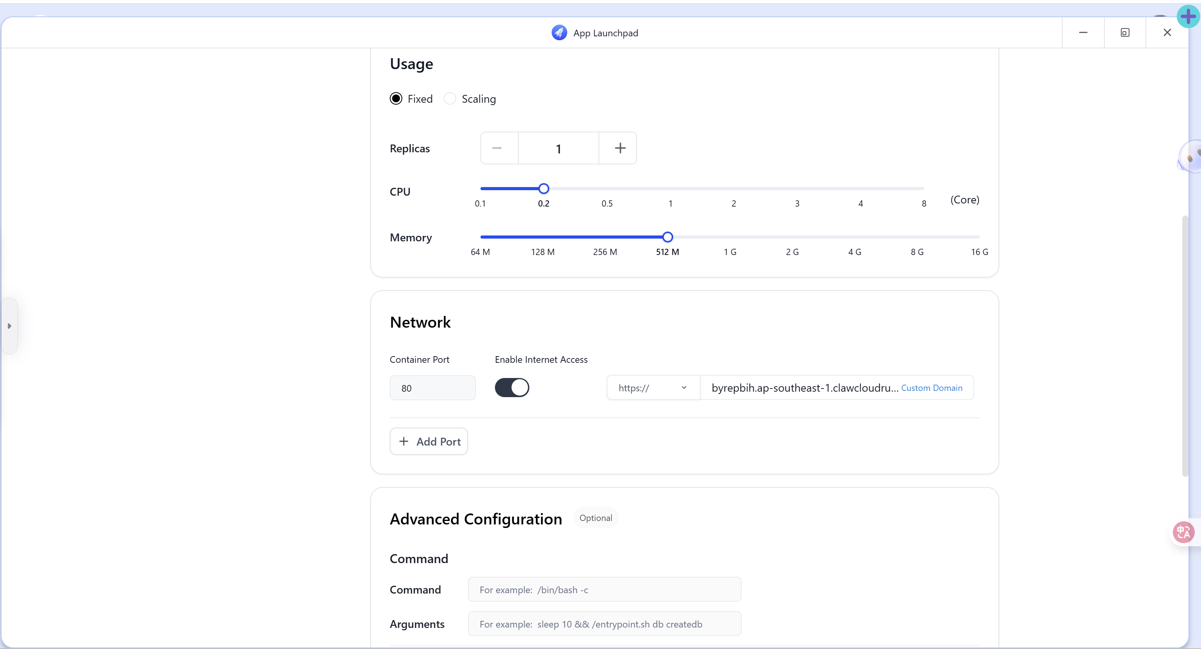The width and height of the screenshot is (1201, 649).
Task: Set CPU slider to 1 core
Action: tap(670, 189)
